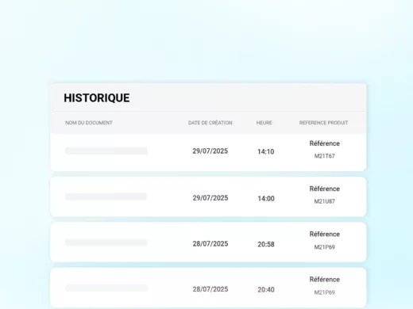
Task: Open the document placeholder in the 20:40 row
Action: coord(106,288)
